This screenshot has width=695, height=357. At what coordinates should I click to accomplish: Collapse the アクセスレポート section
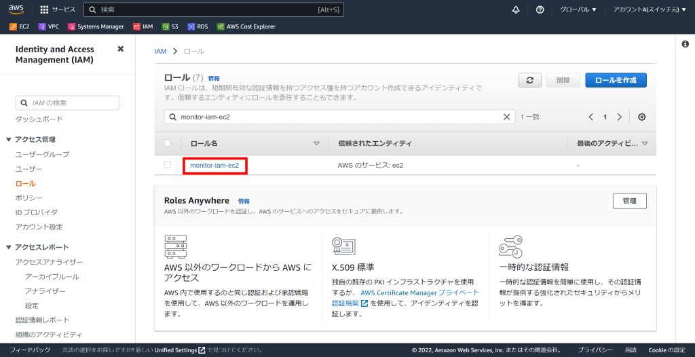(8, 248)
